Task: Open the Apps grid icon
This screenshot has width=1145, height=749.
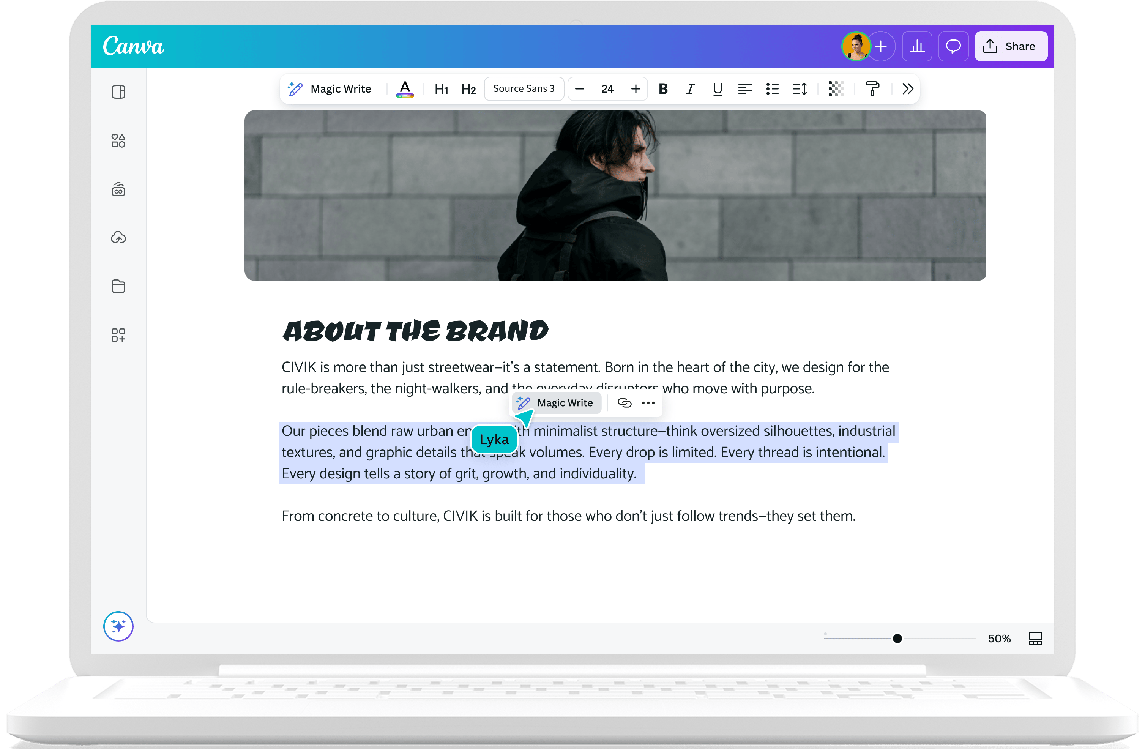Action: pos(118,335)
